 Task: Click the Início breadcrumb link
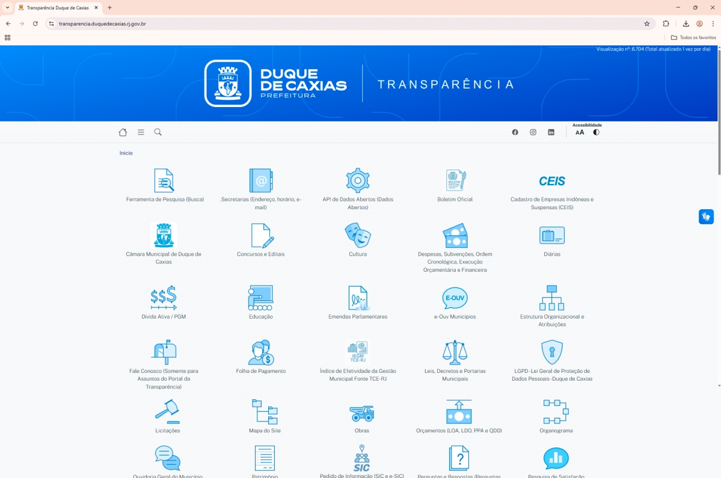tap(126, 153)
